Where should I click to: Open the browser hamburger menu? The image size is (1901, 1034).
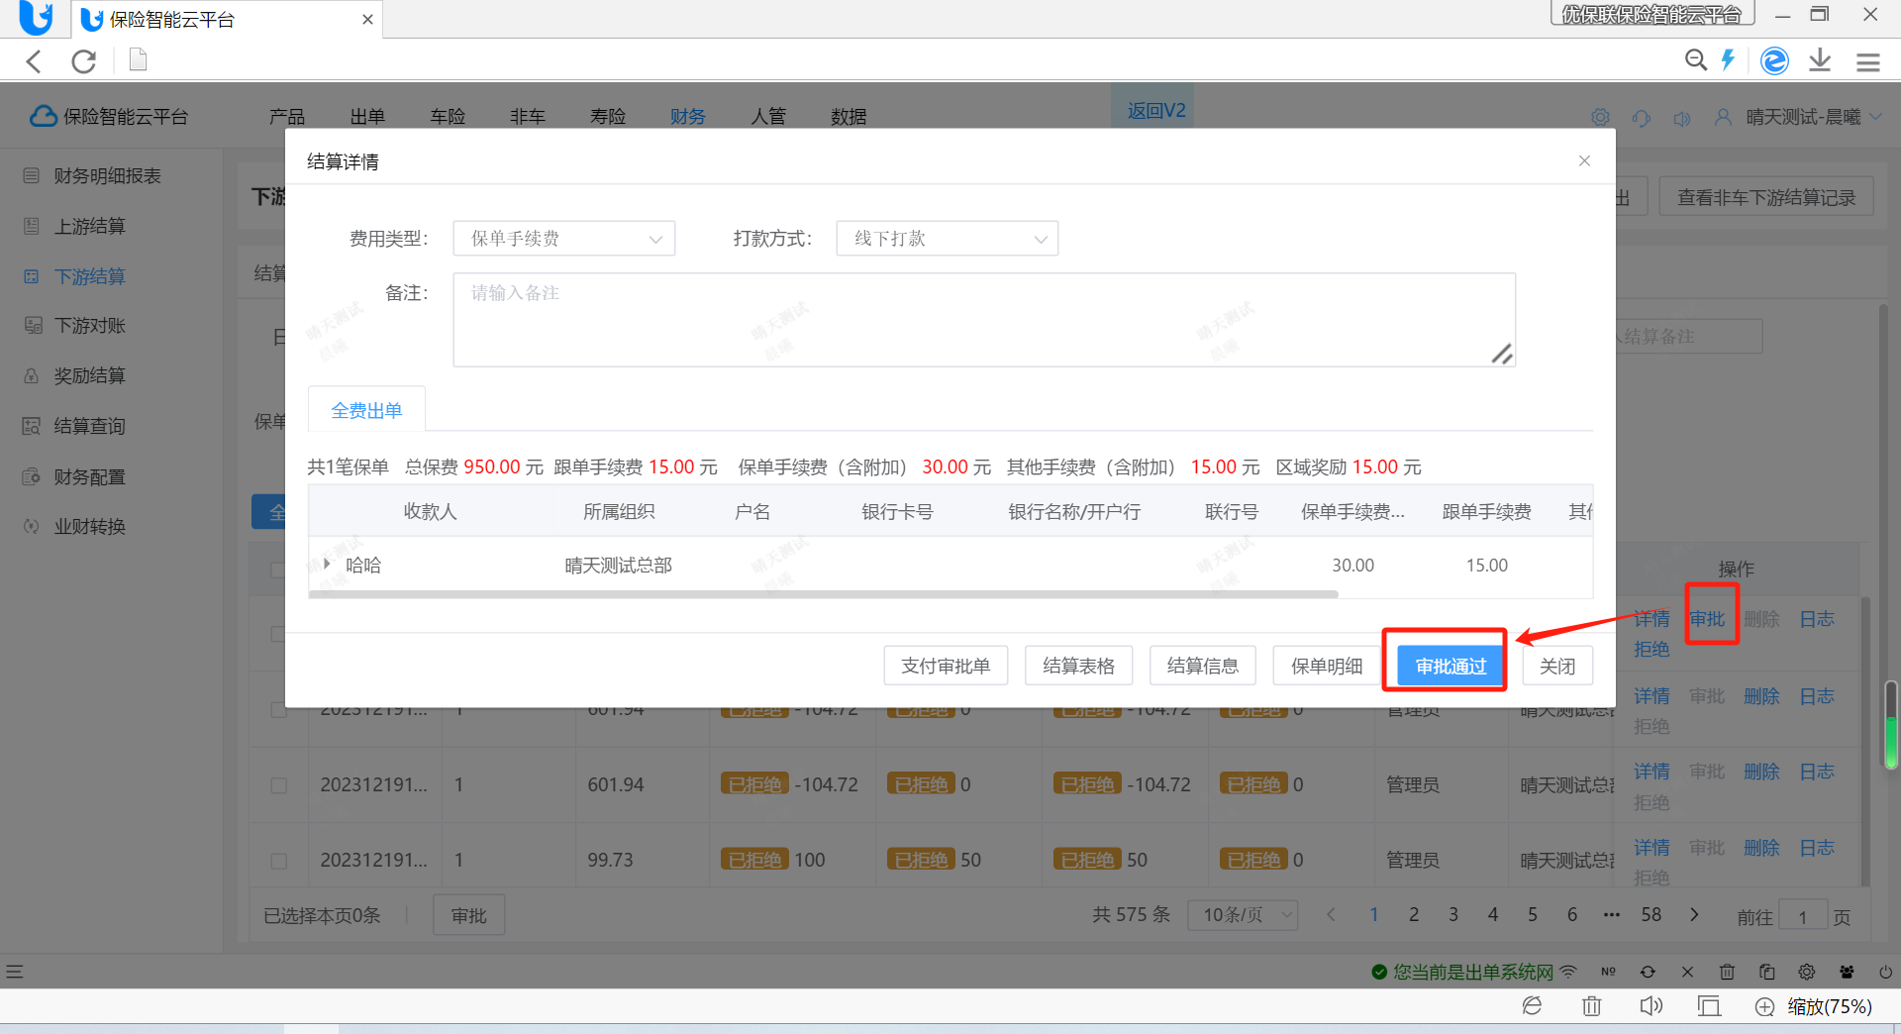[1868, 62]
